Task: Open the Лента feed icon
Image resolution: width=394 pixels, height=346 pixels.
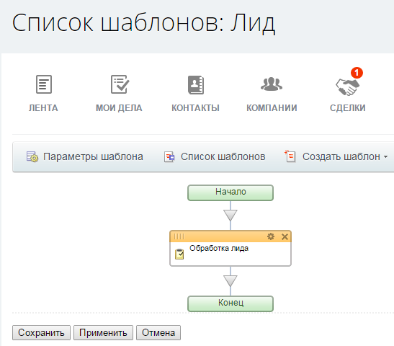Action: click(x=44, y=84)
